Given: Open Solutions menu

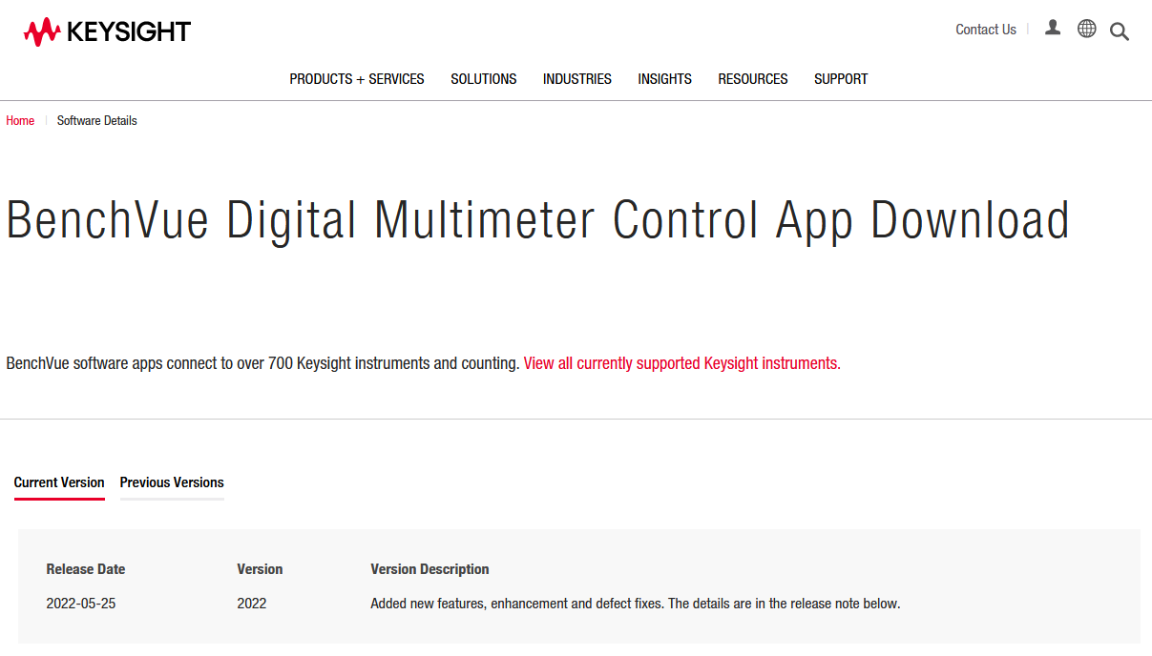Looking at the screenshot, I should (x=484, y=79).
